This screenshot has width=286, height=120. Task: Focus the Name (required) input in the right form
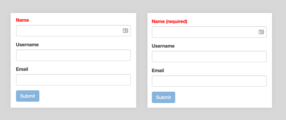(x=209, y=32)
